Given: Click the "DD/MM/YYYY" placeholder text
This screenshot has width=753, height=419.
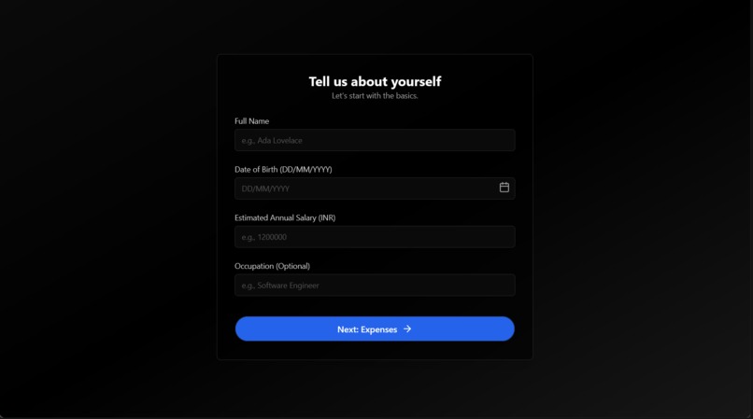Looking at the screenshot, I should (265, 189).
